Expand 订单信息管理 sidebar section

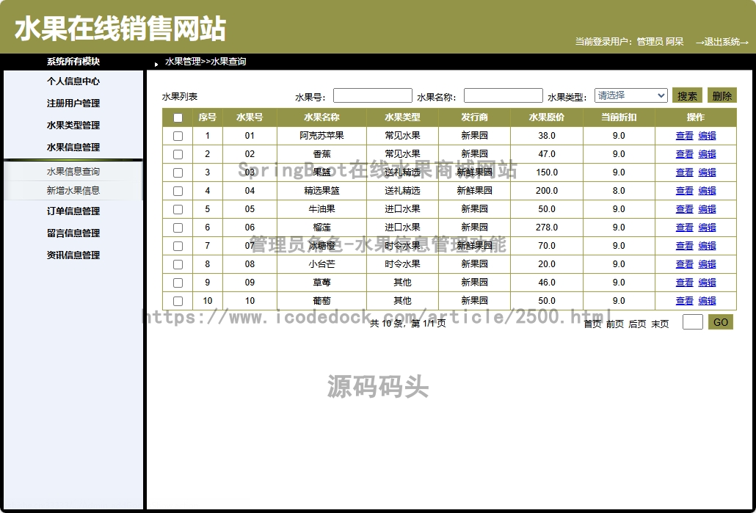[73, 211]
